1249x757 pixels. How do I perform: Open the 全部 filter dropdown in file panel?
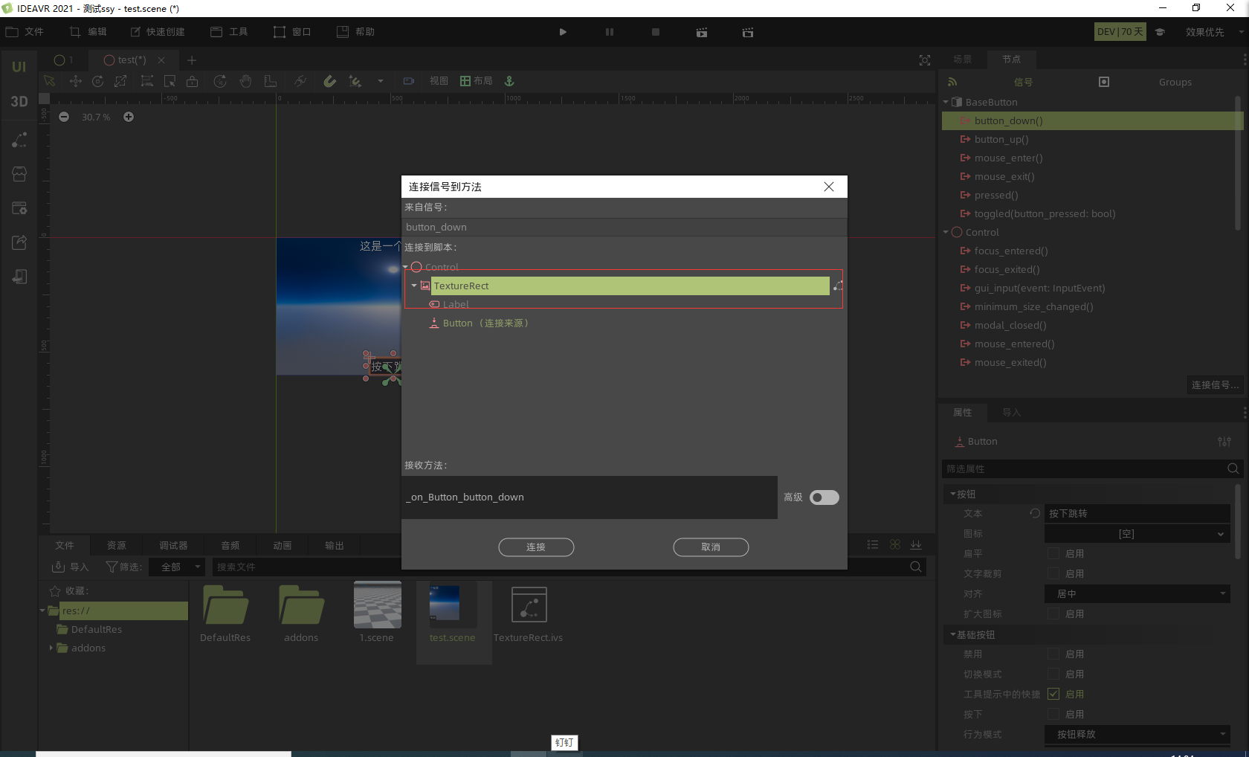(175, 567)
